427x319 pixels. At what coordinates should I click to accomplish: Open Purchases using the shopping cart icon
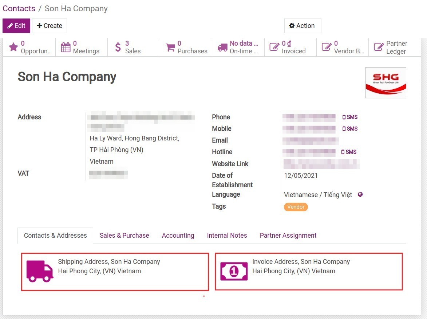click(x=170, y=46)
